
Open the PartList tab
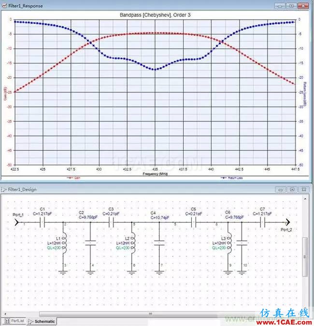pos(15,321)
